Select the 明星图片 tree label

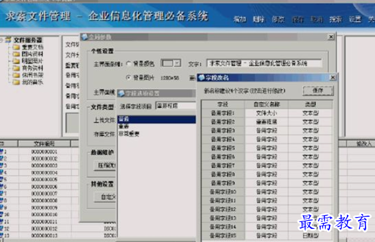(x=32, y=61)
